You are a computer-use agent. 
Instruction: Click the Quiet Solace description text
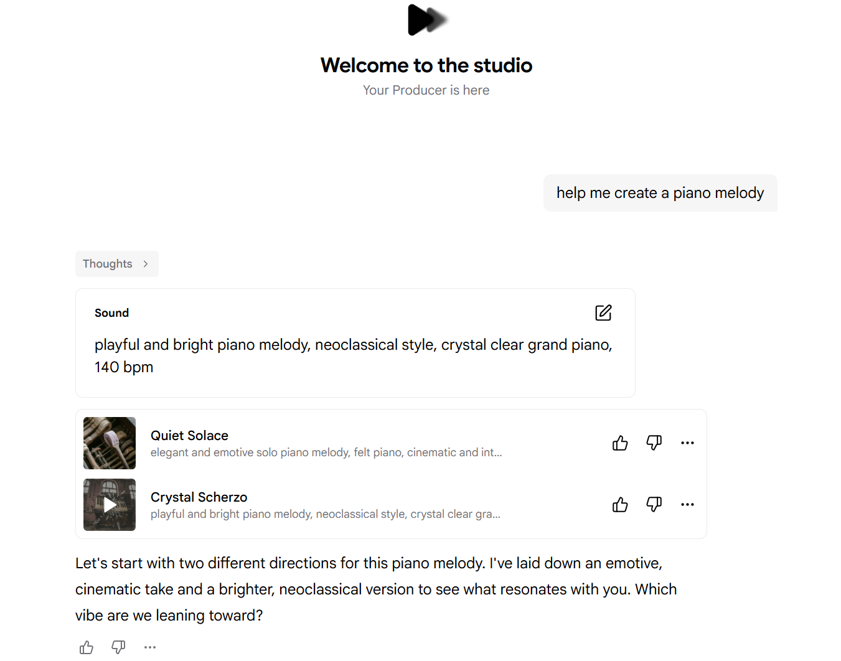[x=326, y=452]
